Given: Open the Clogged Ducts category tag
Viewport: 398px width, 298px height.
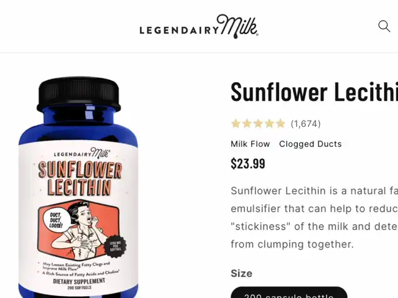Looking at the screenshot, I should pyautogui.click(x=310, y=144).
